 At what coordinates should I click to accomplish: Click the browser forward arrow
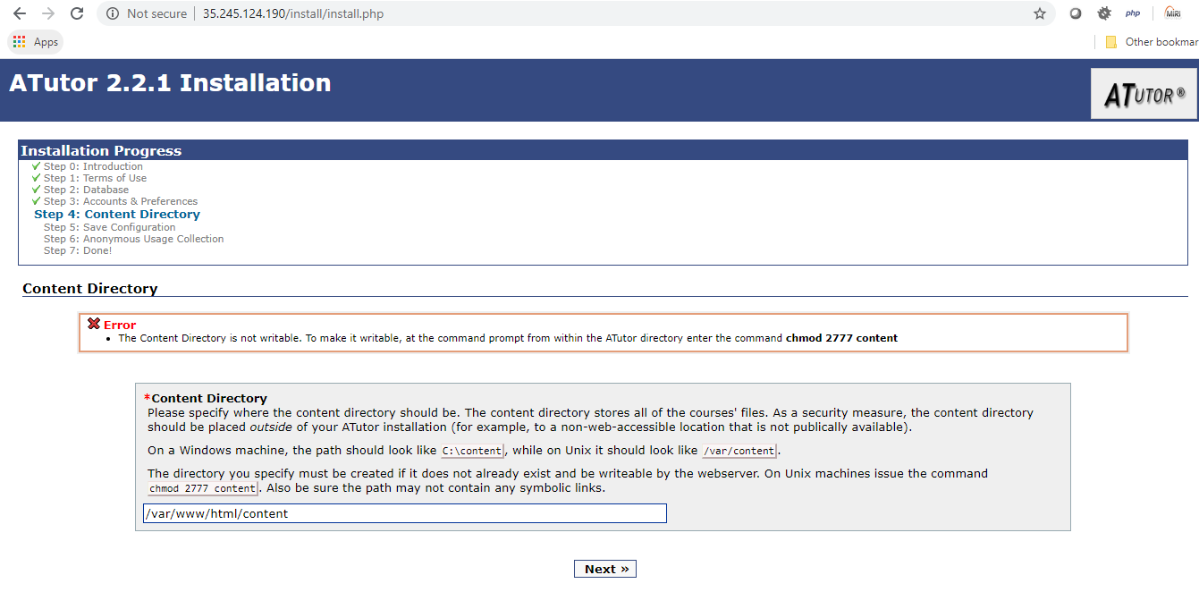[48, 13]
